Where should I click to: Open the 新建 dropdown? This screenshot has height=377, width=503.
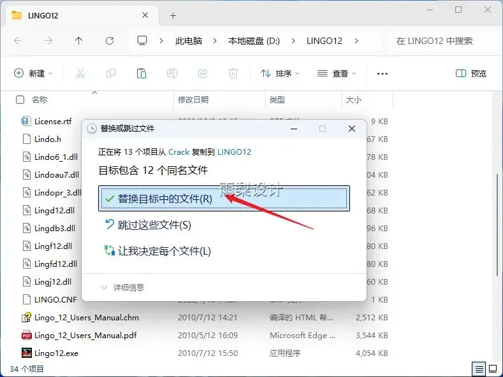33,73
